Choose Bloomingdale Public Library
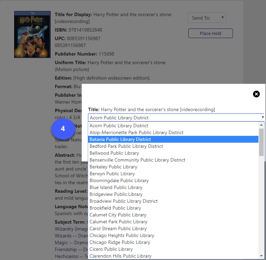Viewport: 266px width, 260px height. (173, 180)
